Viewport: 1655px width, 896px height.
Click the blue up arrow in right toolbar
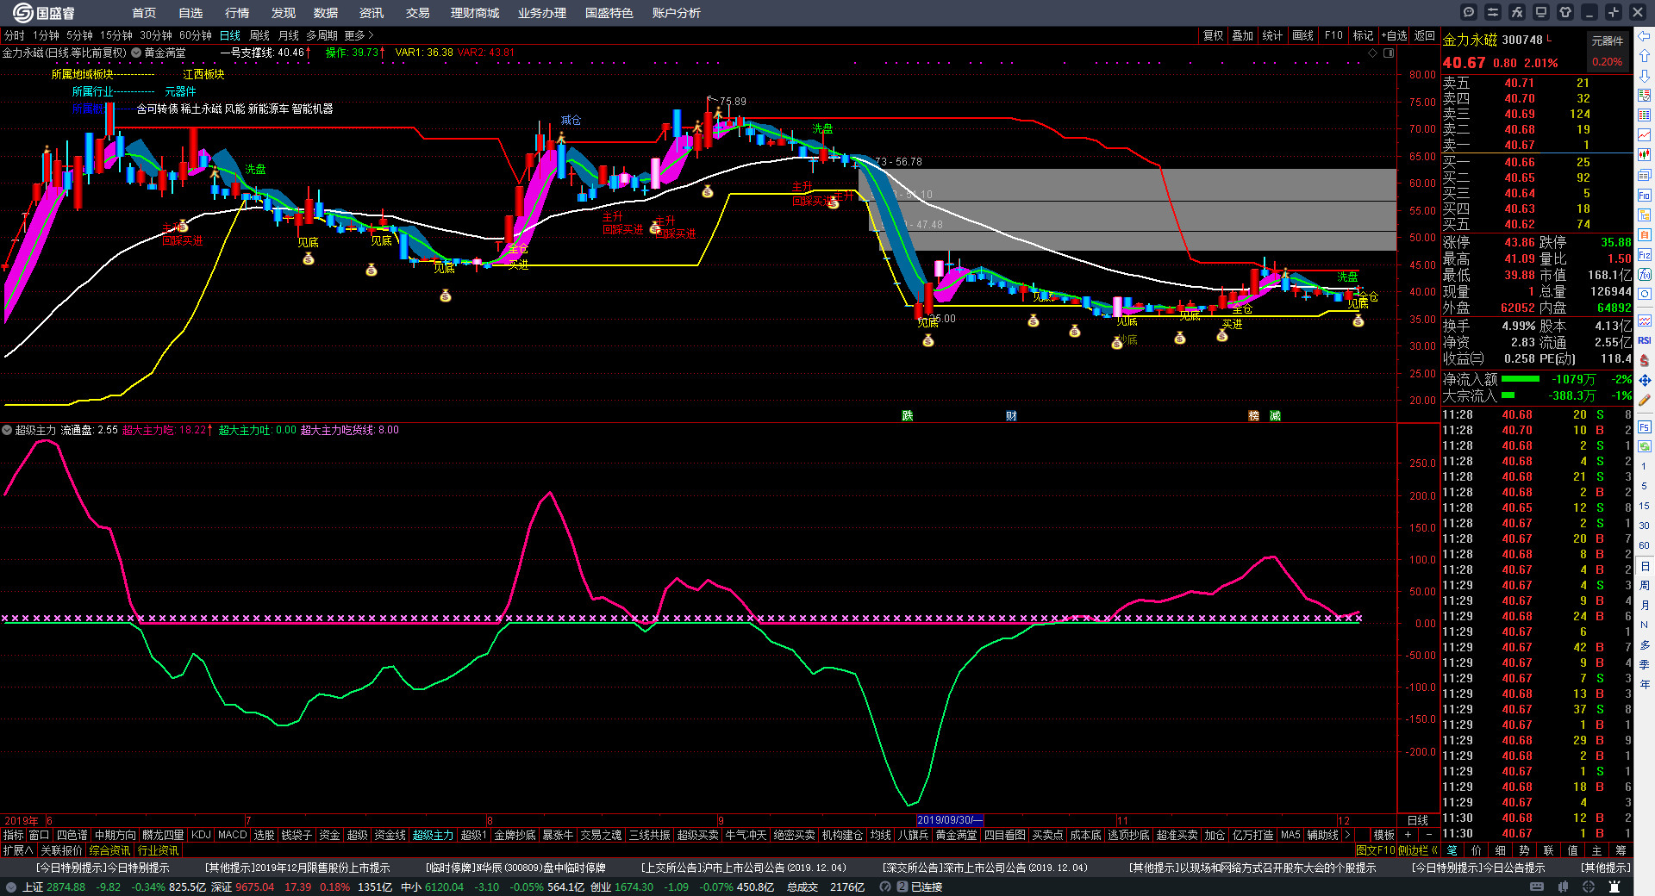1645,56
